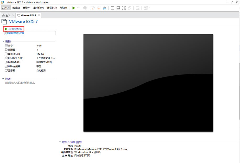Open the stretch display dropdown arrow

[x=150, y=8]
